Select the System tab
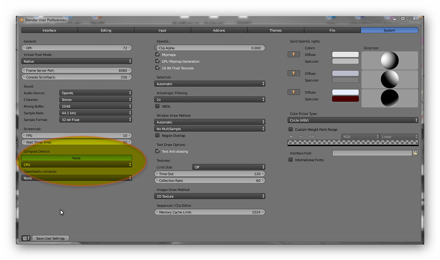The image size is (440, 260). pyautogui.click(x=389, y=30)
